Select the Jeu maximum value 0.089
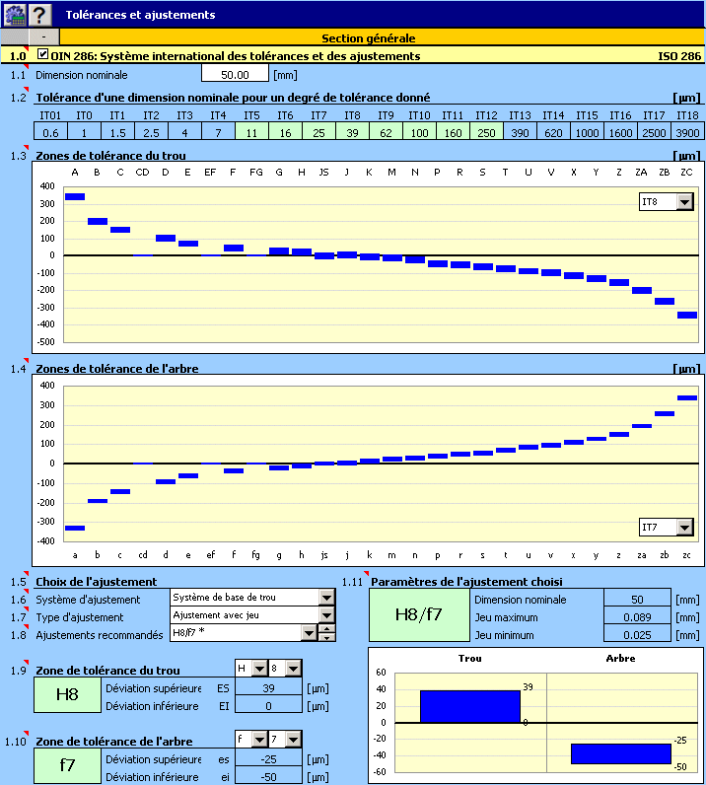 636,617
